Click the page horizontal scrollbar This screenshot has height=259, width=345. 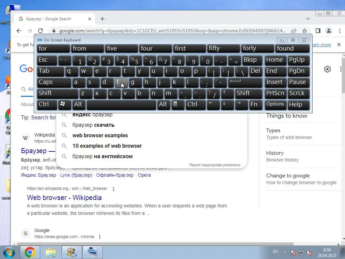click(155, 244)
